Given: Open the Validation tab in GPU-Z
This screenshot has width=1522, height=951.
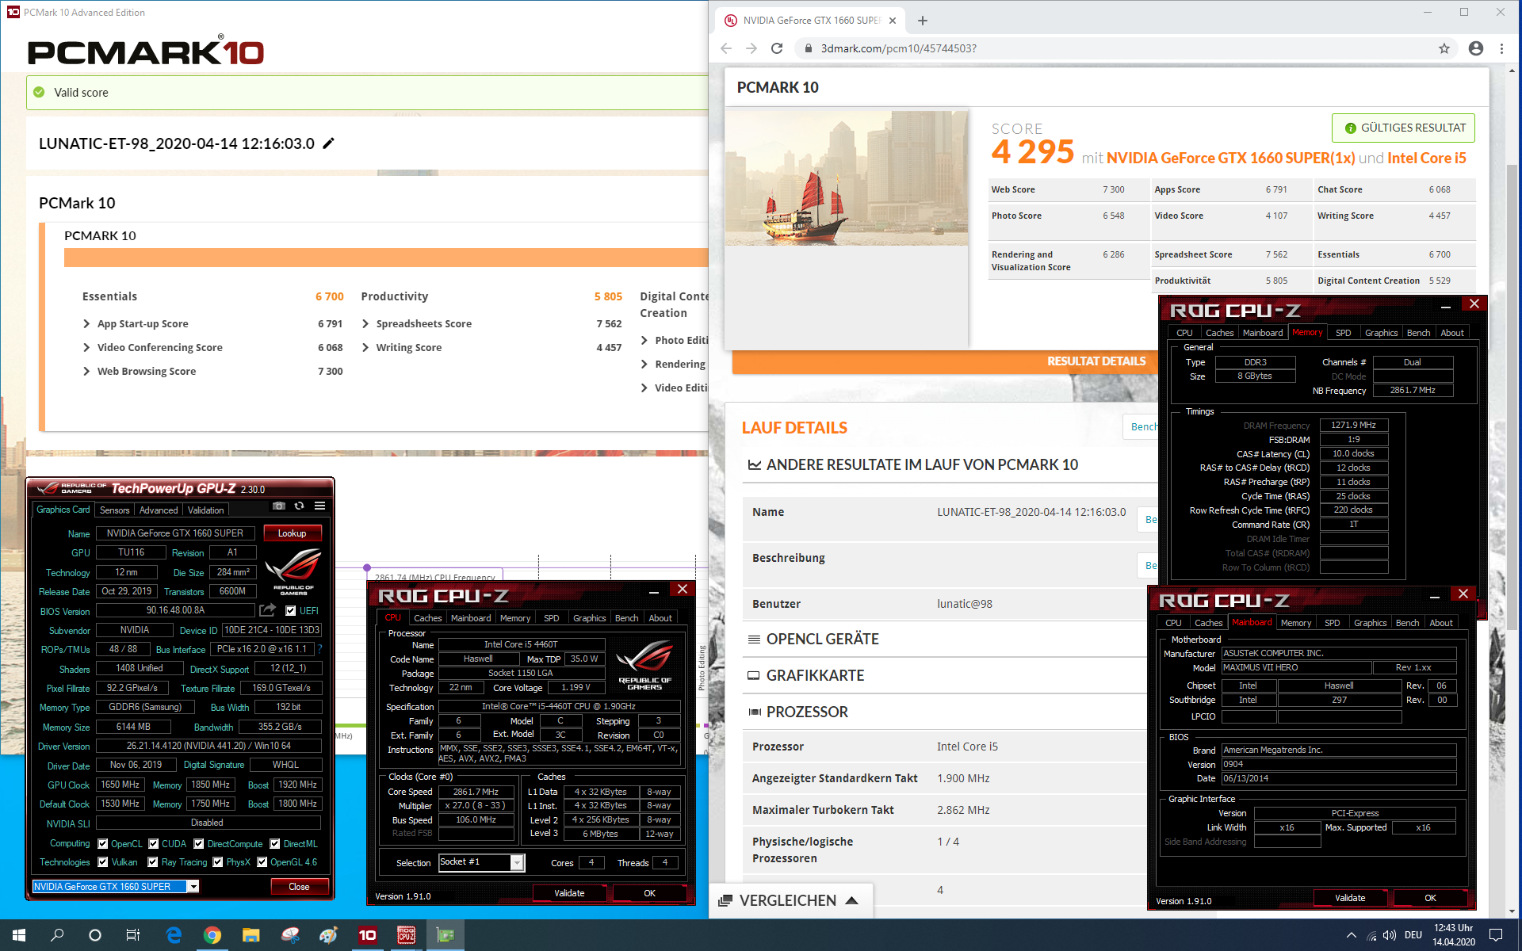Looking at the screenshot, I should click(206, 510).
